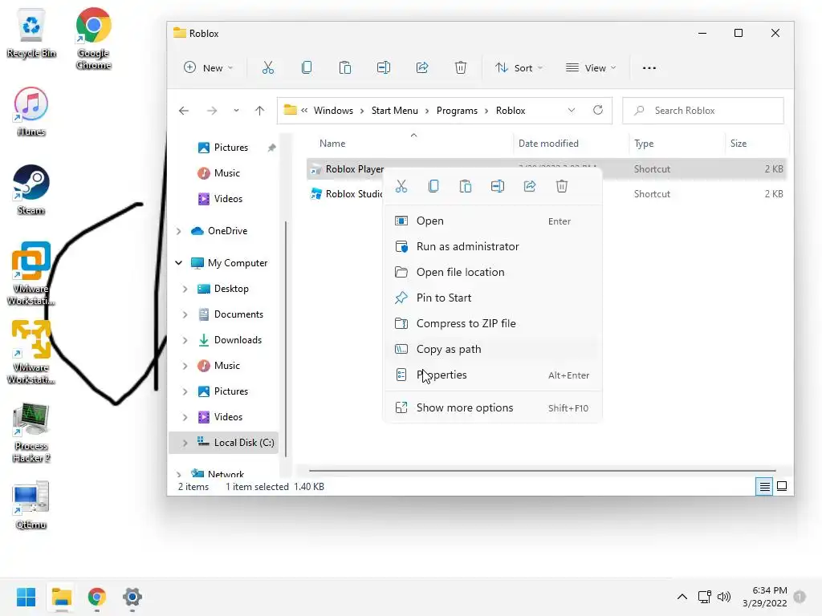Select the Google Chrome desktop shortcut
Viewport: 822px width, 616px height.
93,38
